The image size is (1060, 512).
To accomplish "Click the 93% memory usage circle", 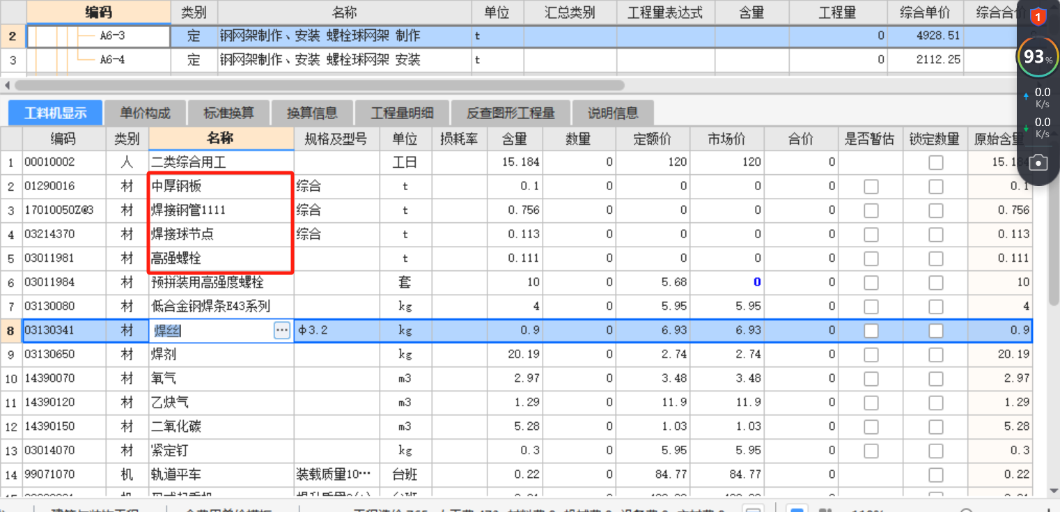I will pyautogui.click(x=1038, y=59).
